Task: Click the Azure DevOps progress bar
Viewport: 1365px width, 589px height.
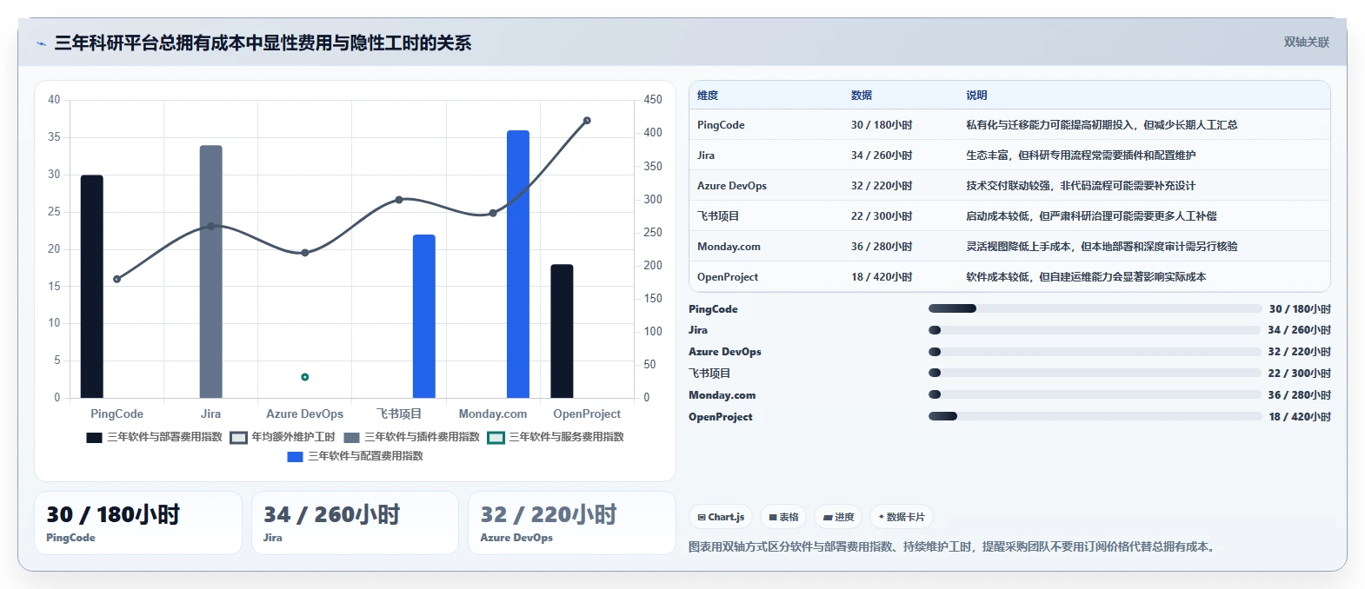Action: coord(1095,352)
